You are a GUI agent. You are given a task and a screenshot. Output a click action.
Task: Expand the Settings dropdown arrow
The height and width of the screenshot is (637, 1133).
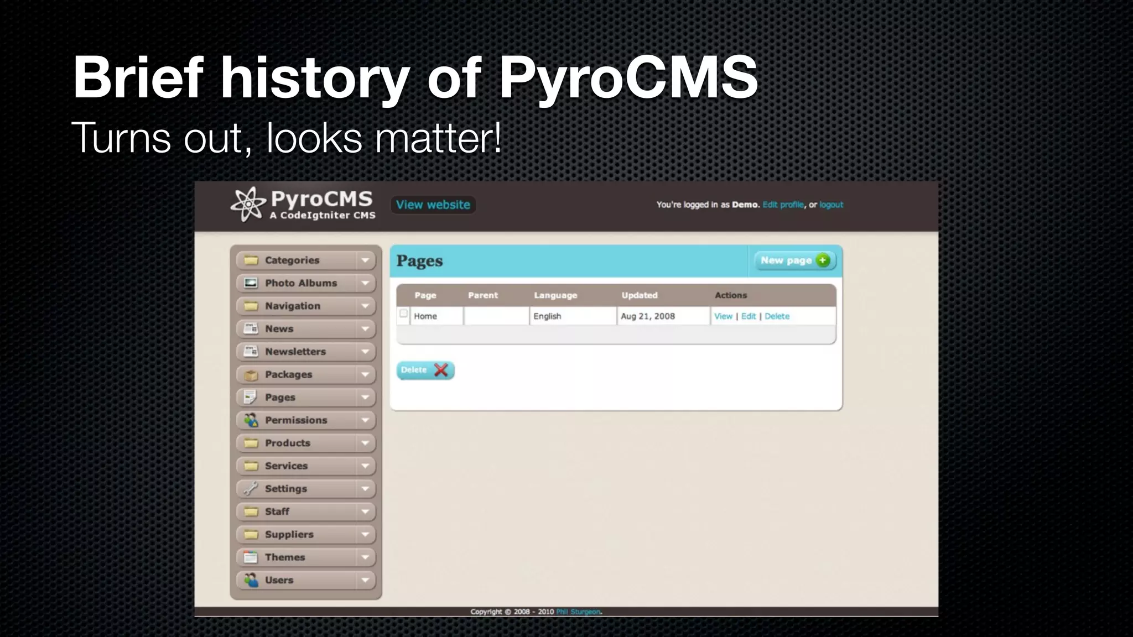click(365, 488)
